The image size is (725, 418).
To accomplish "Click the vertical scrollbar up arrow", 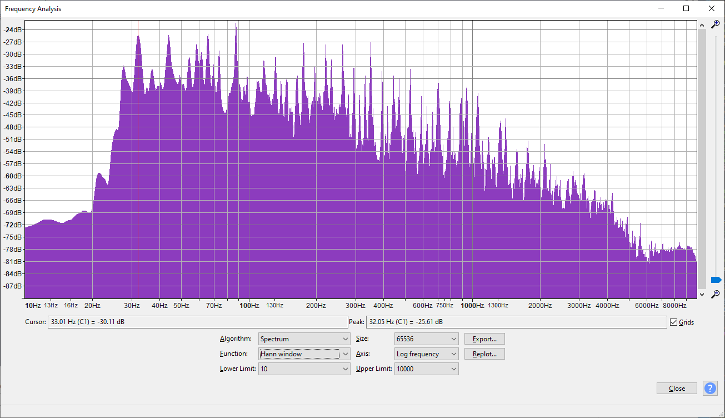I will pyautogui.click(x=702, y=25).
